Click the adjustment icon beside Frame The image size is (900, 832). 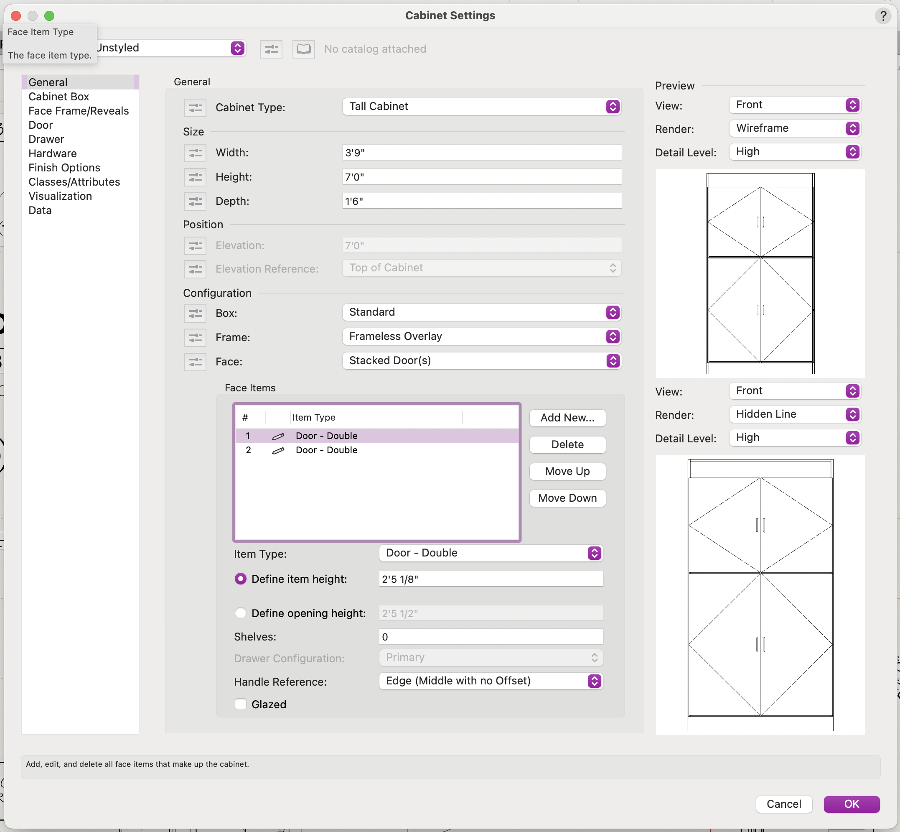point(195,337)
